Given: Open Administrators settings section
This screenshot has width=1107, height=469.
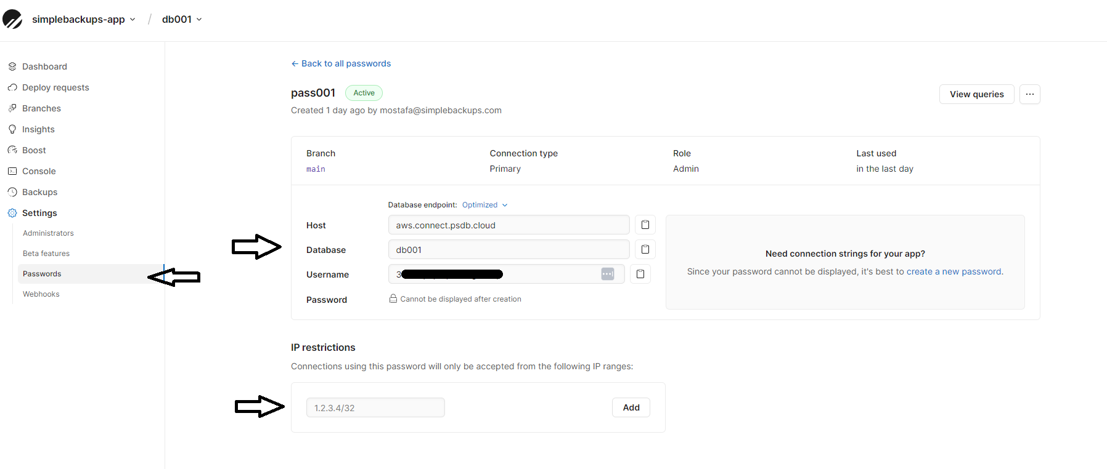Looking at the screenshot, I should point(48,233).
